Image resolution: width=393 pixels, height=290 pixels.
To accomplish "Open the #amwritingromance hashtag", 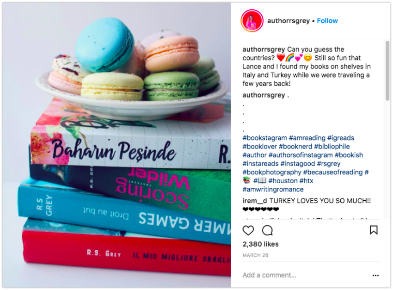I will (x=273, y=189).
